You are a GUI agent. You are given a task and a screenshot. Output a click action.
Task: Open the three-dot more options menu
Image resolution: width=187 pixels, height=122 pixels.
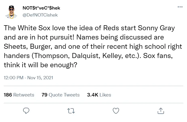(x=180, y=7)
